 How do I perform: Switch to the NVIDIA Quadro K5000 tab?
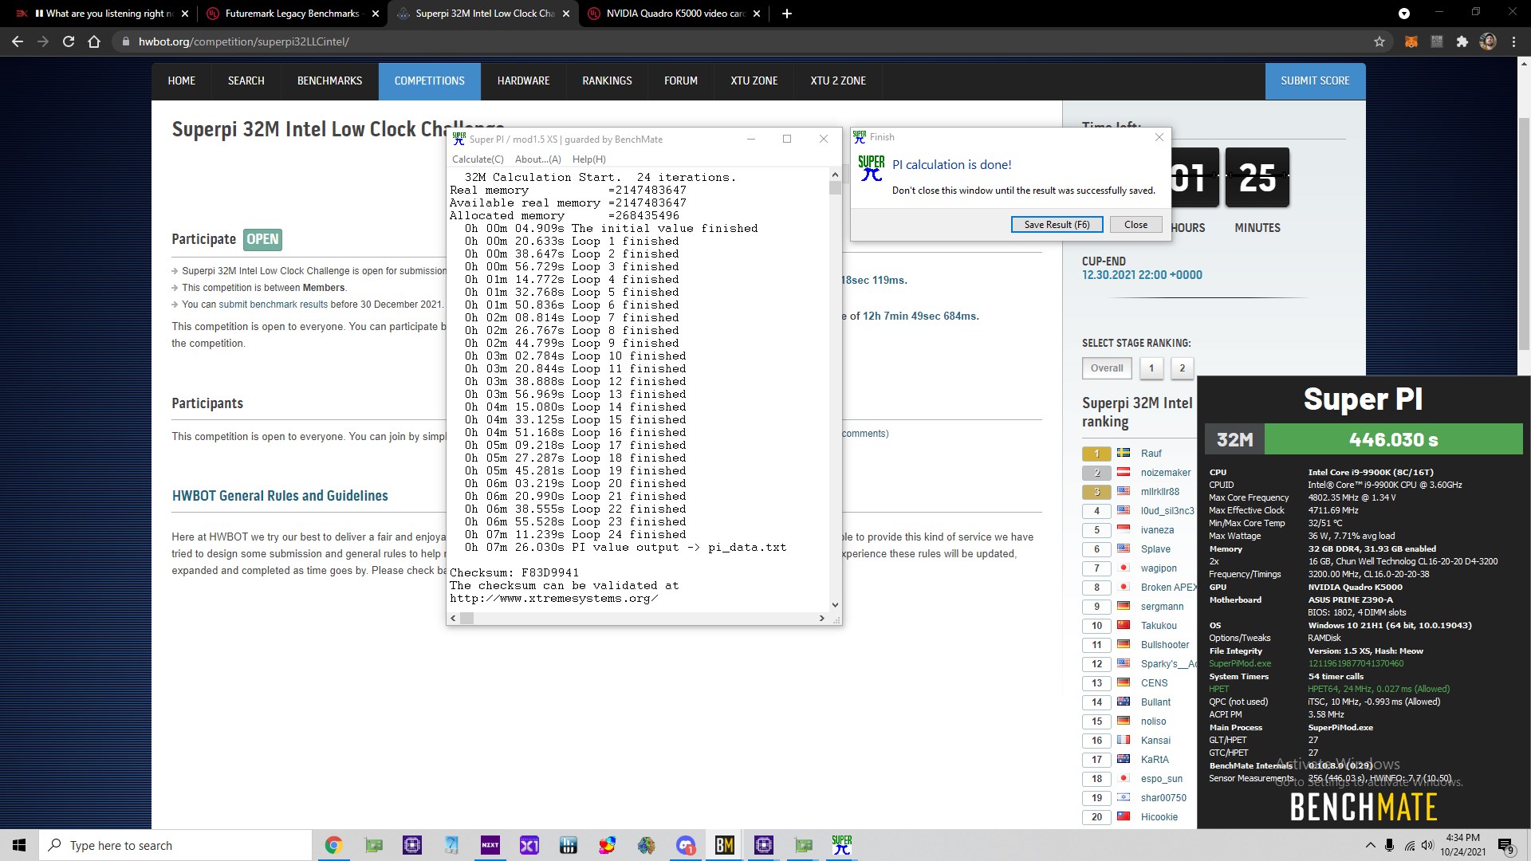[675, 14]
